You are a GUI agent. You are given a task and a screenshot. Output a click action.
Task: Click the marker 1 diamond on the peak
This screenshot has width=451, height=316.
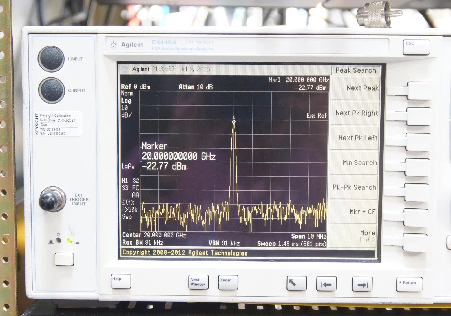[234, 122]
